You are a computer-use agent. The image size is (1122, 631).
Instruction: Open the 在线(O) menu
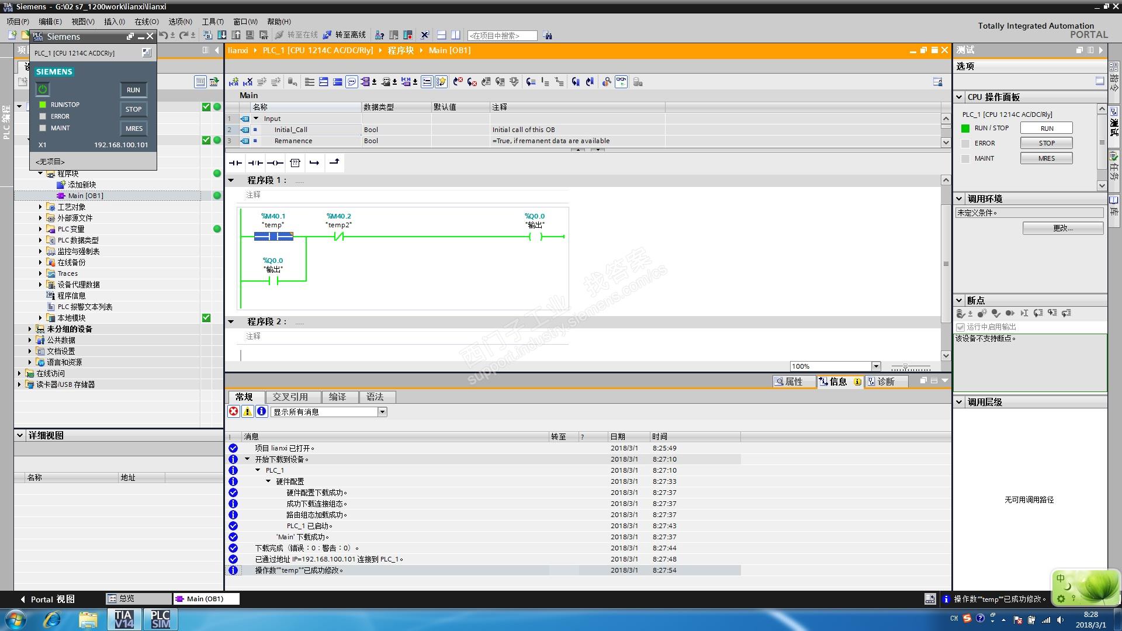click(x=146, y=22)
